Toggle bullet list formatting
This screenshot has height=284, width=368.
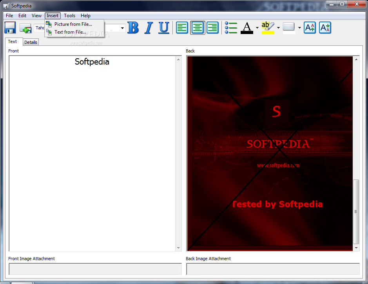click(x=231, y=28)
